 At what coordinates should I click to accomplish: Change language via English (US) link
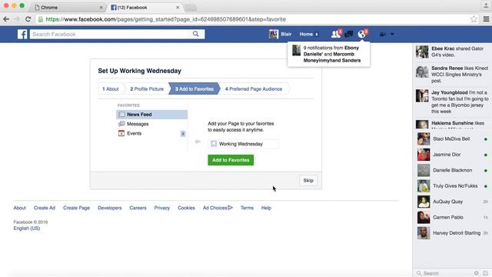[x=27, y=229]
